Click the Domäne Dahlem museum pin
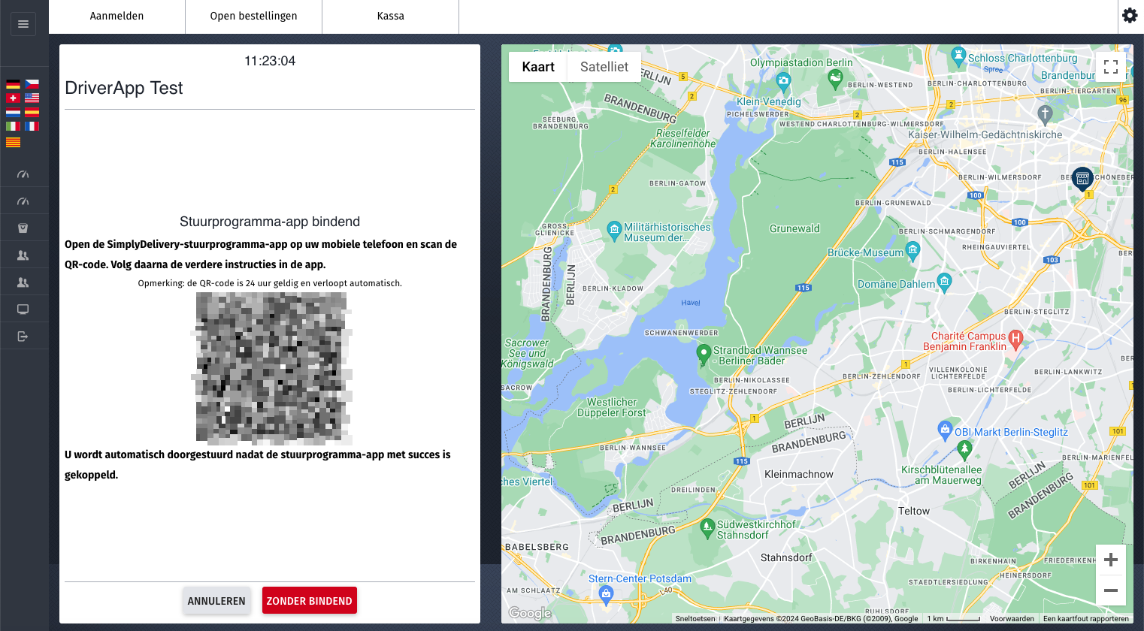 [x=945, y=282]
